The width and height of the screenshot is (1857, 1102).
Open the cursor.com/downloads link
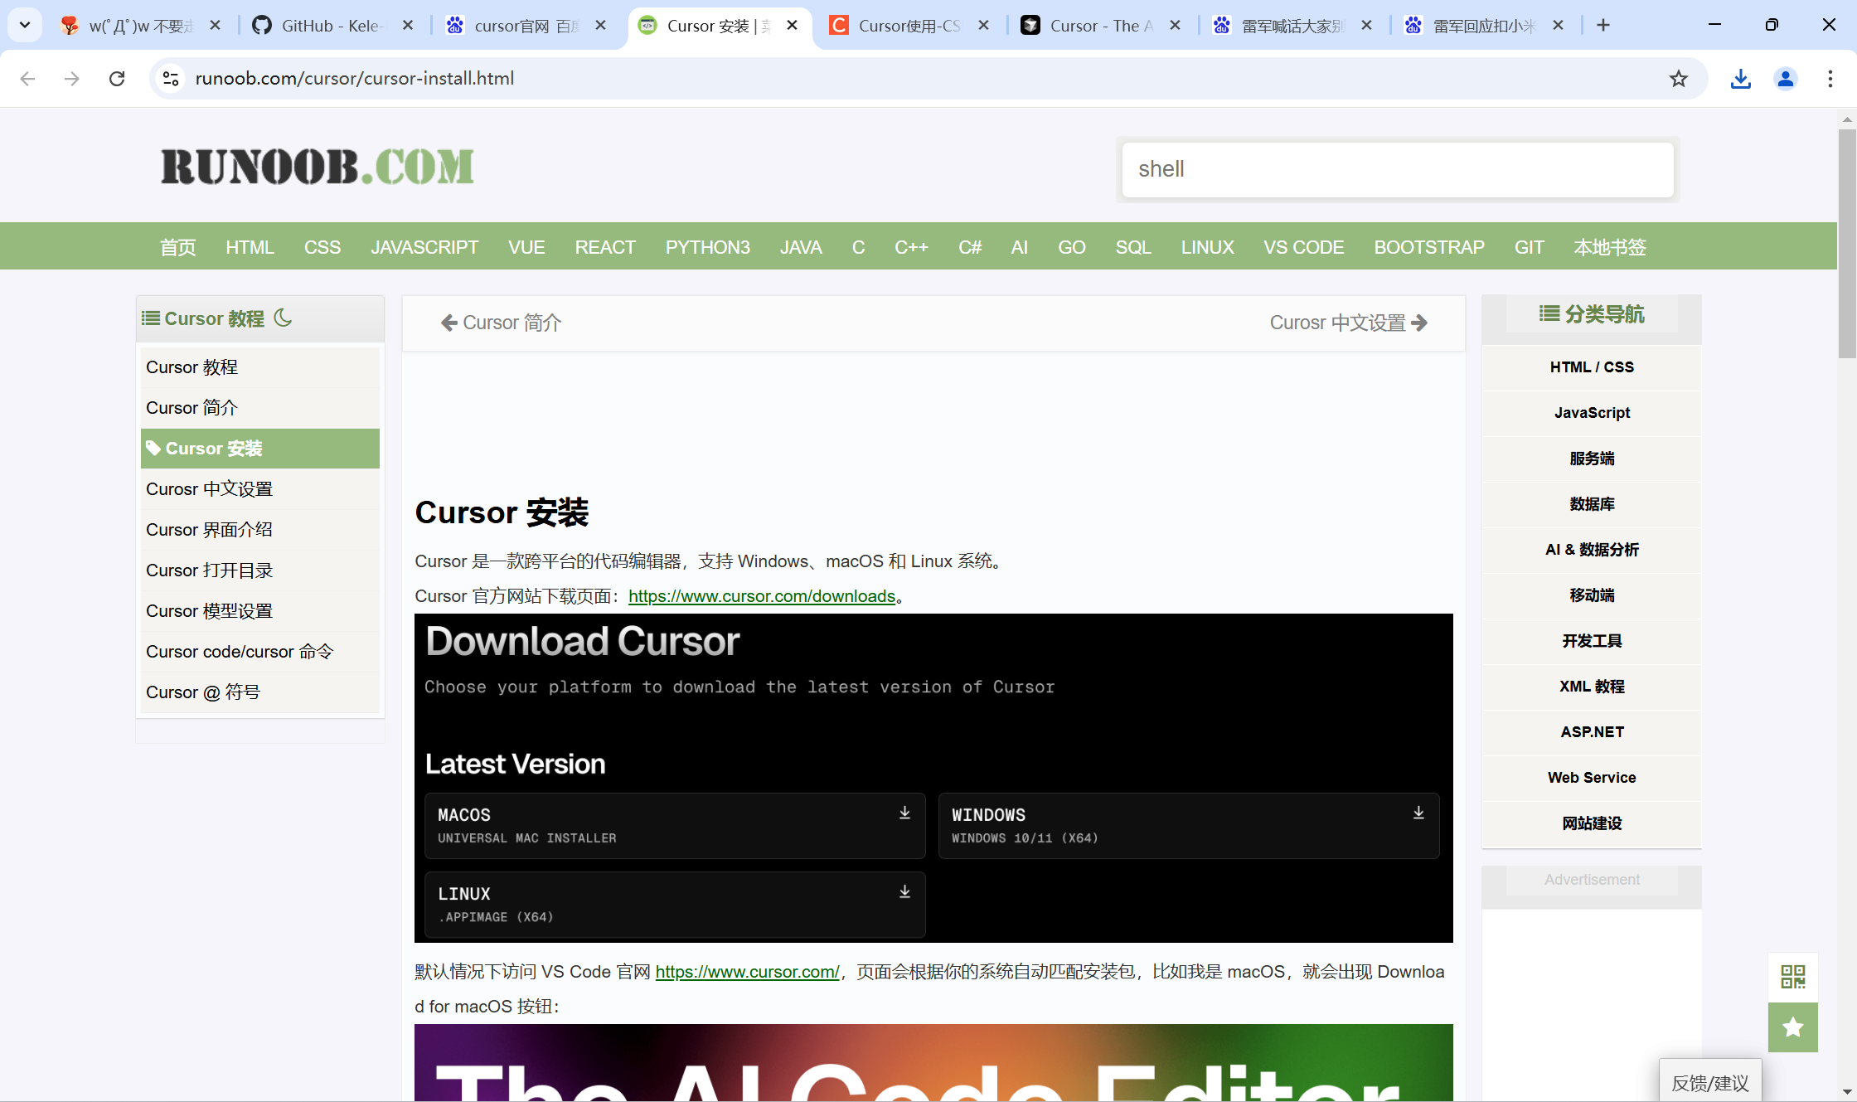(762, 596)
